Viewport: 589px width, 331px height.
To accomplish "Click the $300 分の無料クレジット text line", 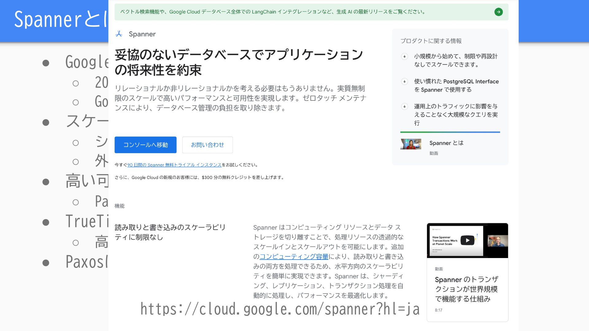I will 199,177.
